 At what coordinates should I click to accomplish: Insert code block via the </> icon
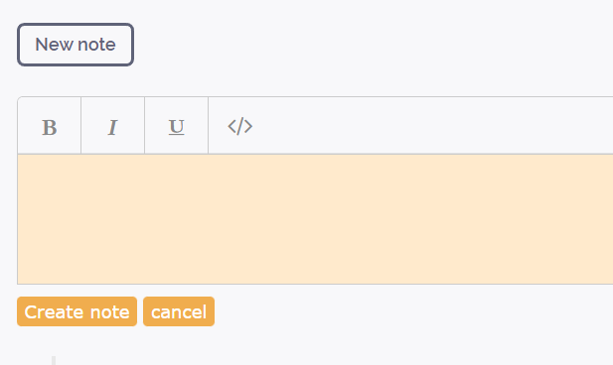point(240,126)
